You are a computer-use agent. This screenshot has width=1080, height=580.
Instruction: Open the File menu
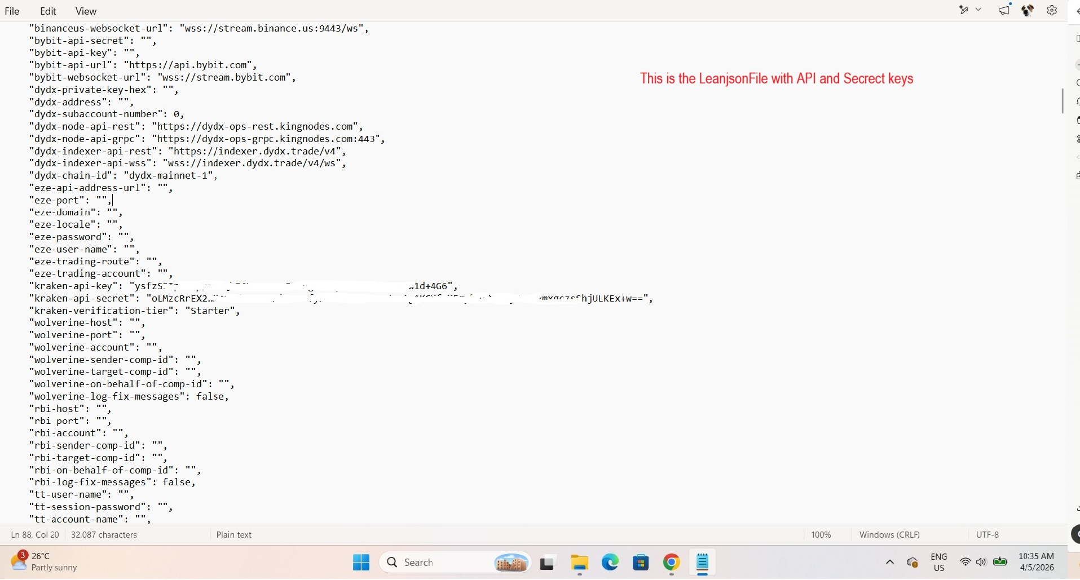pyautogui.click(x=12, y=11)
